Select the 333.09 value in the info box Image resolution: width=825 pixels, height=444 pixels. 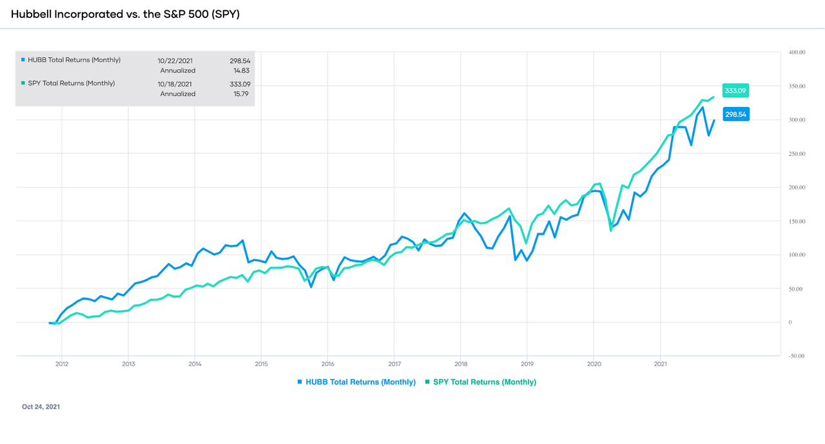240,84
